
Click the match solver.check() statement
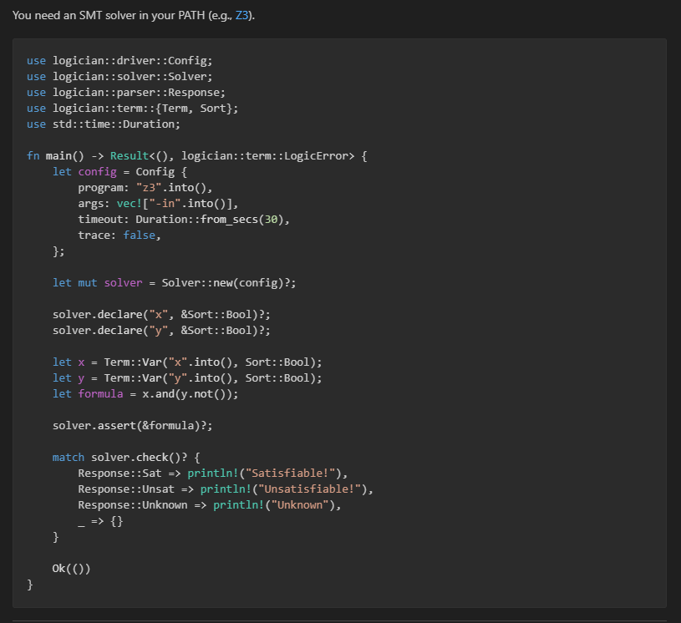pos(125,457)
